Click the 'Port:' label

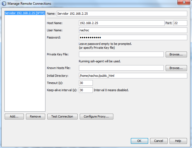click(169, 23)
